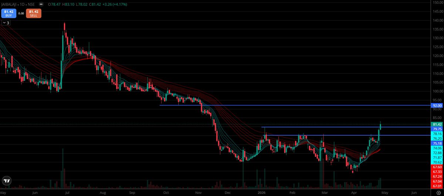The image size is (444, 196).
Task: Click the 78.16 indicator price label
Action: point(437,134)
